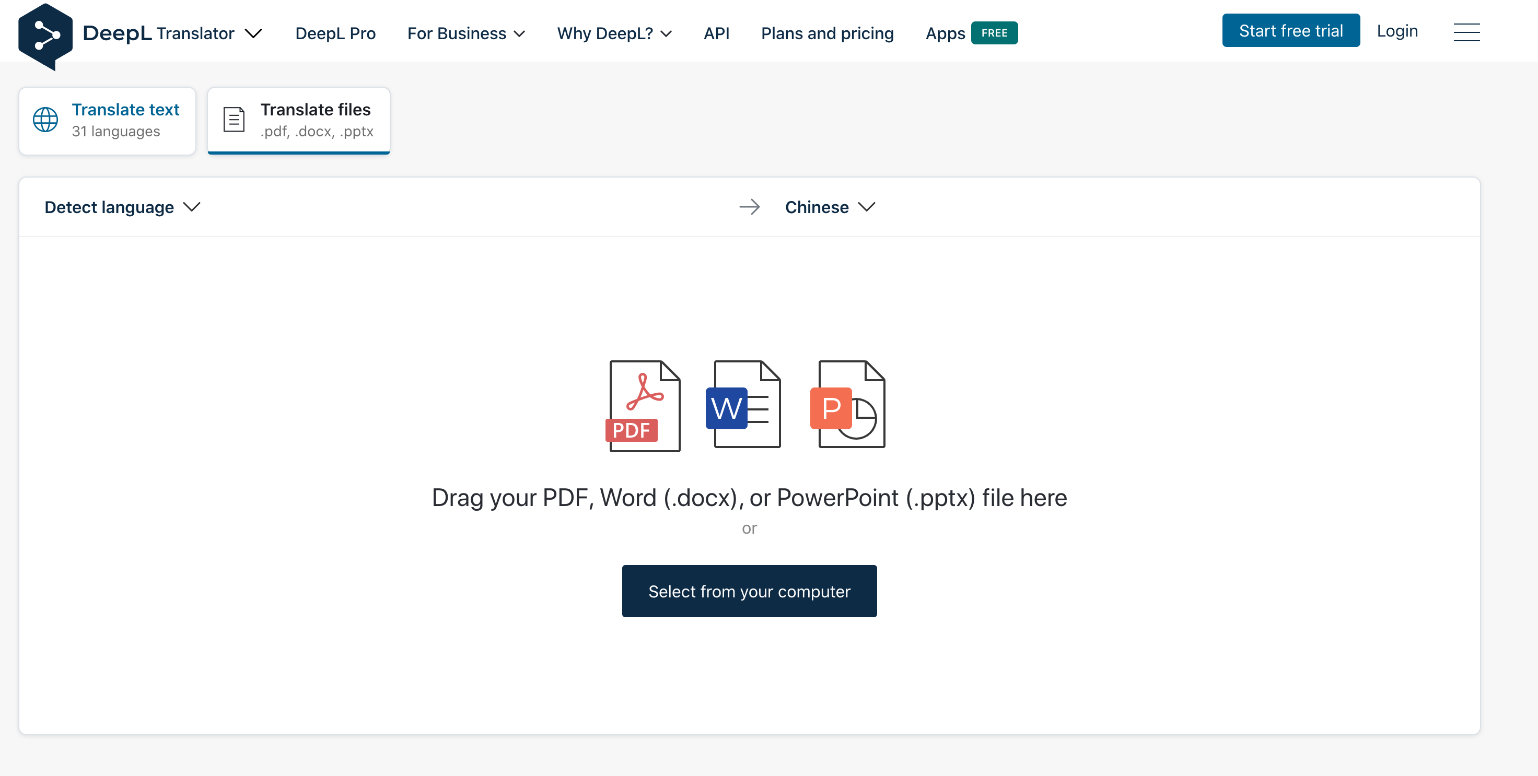Click the Start free trial button

[1291, 30]
